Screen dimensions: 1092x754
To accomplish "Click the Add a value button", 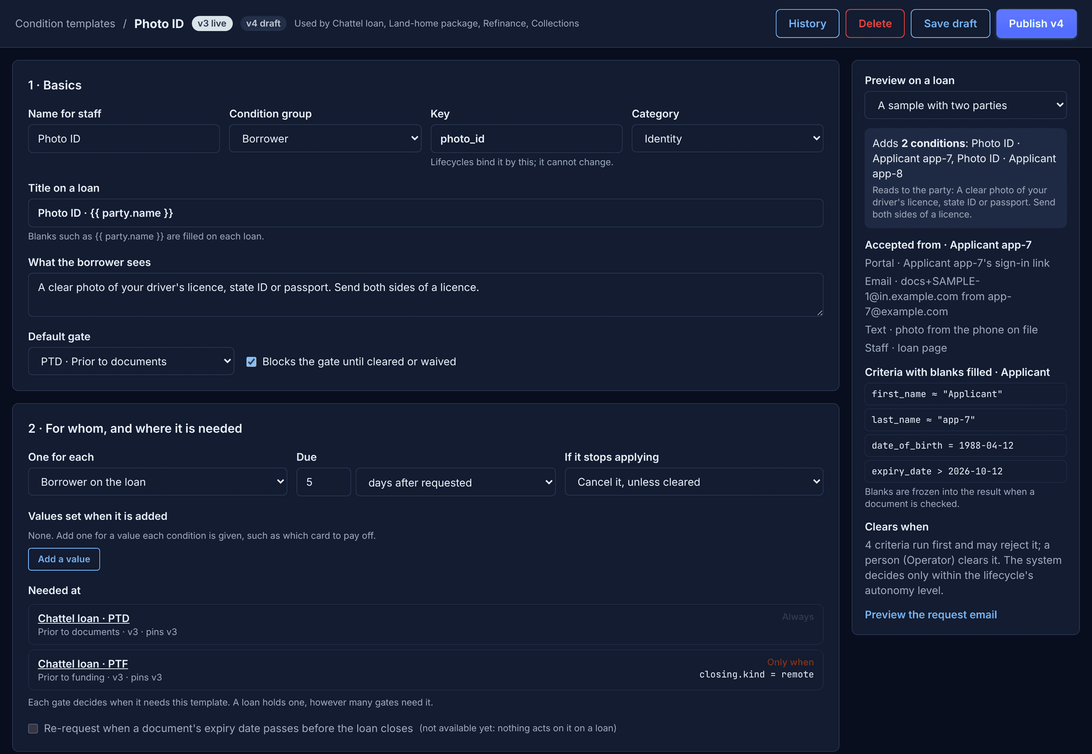I will point(64,559).
